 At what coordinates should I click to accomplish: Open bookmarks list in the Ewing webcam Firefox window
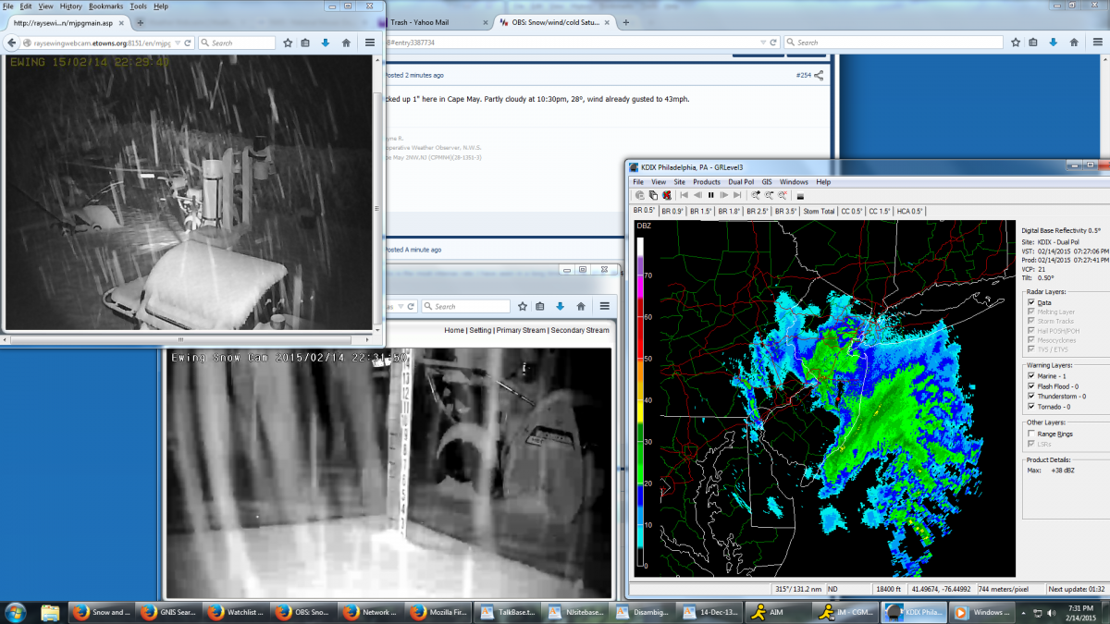tap(305, 43)
